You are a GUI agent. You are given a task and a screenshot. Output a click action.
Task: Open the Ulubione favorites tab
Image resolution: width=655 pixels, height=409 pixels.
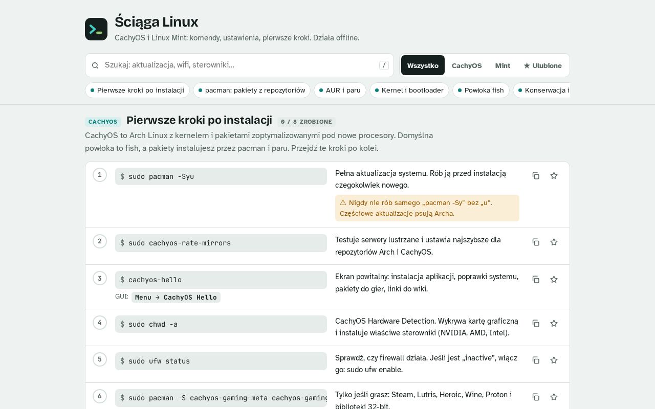542,65
